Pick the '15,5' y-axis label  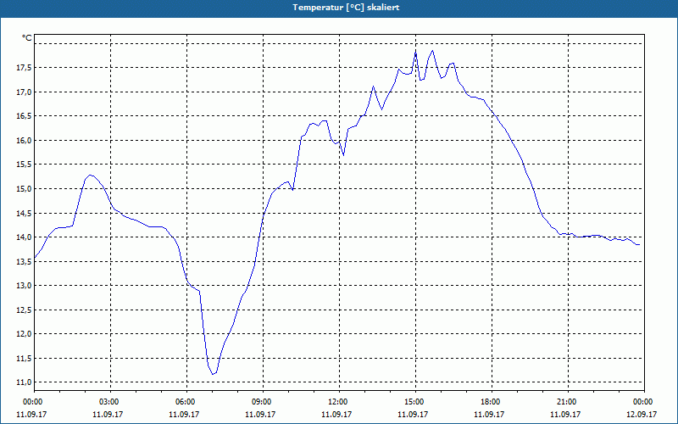pos(24,165)
